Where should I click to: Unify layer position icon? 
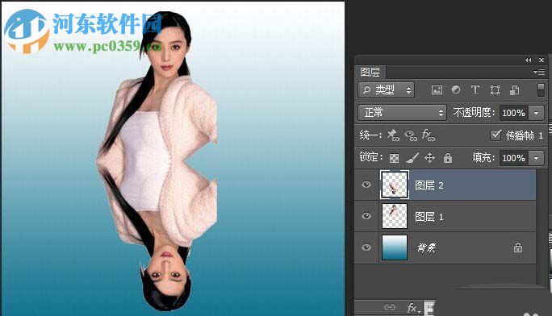pyautogui.click(x=393, y=135)
